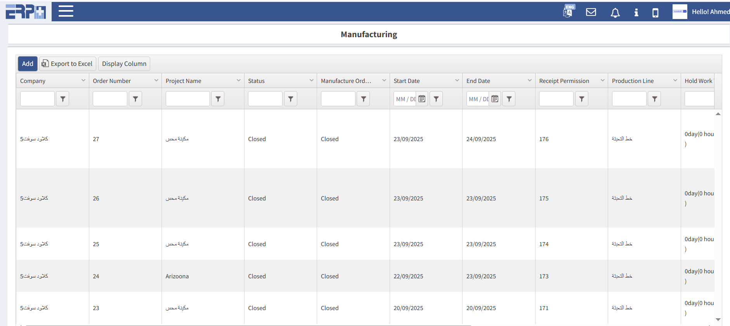The image size is (730, 326).
Task: Click the information 'i' icon
Action: pyautogui.click(x=636, y=12)
